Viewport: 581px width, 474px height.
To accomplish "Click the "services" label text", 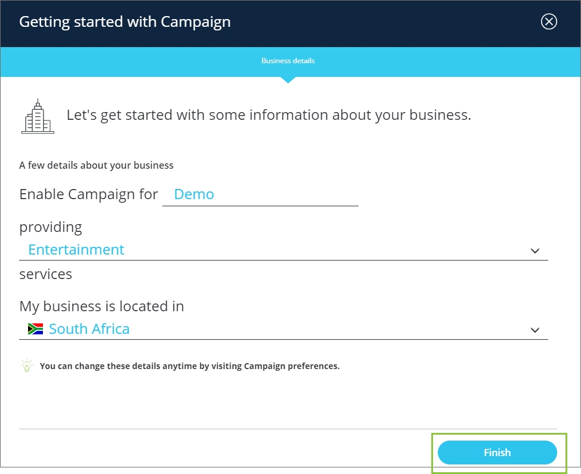I will click(45, 274).
